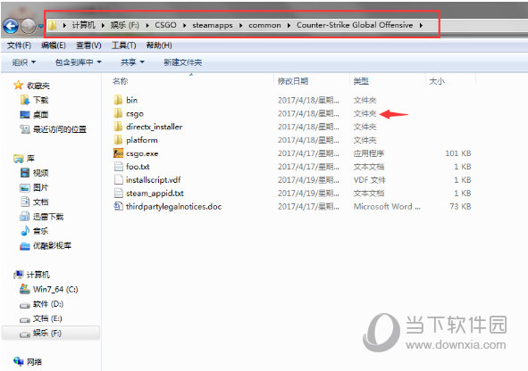Select CSGO in the address breadcrumb
This screenshot has width=528, height=371.
[x=165, y=25]
